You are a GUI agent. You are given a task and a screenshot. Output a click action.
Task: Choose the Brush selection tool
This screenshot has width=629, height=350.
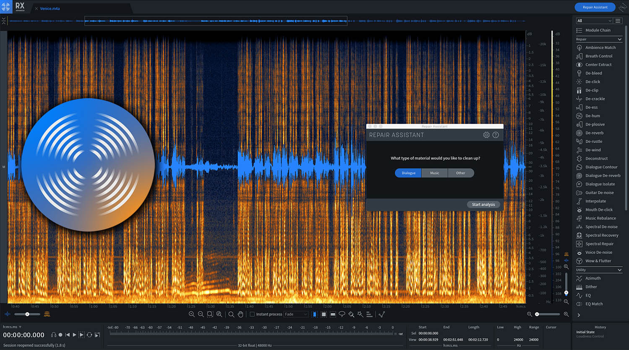(351, 314)
